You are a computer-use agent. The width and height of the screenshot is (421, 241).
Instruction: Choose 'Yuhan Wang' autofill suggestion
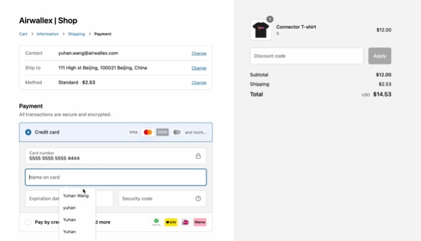tap(76, 196)
